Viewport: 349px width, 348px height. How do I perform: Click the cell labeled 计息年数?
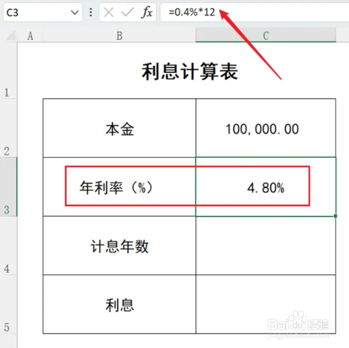point(119,246)
